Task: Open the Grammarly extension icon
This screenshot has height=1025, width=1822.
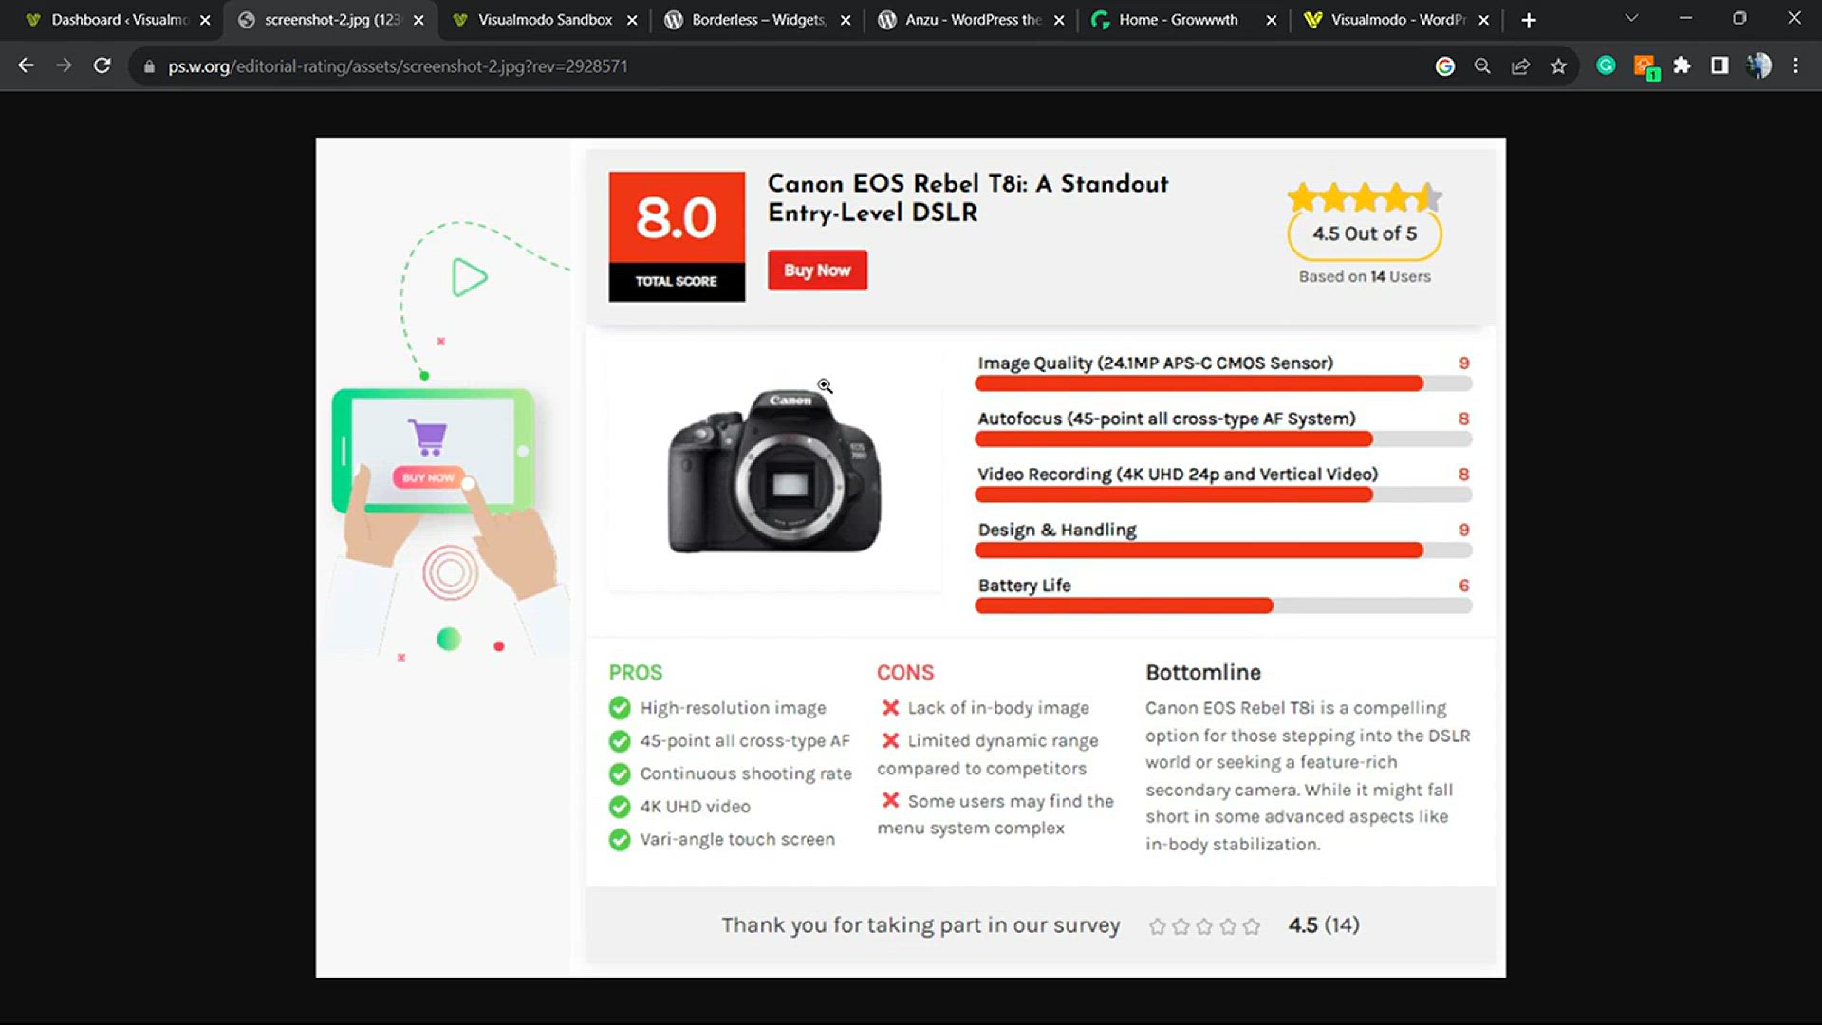Action: point(1606,65)
